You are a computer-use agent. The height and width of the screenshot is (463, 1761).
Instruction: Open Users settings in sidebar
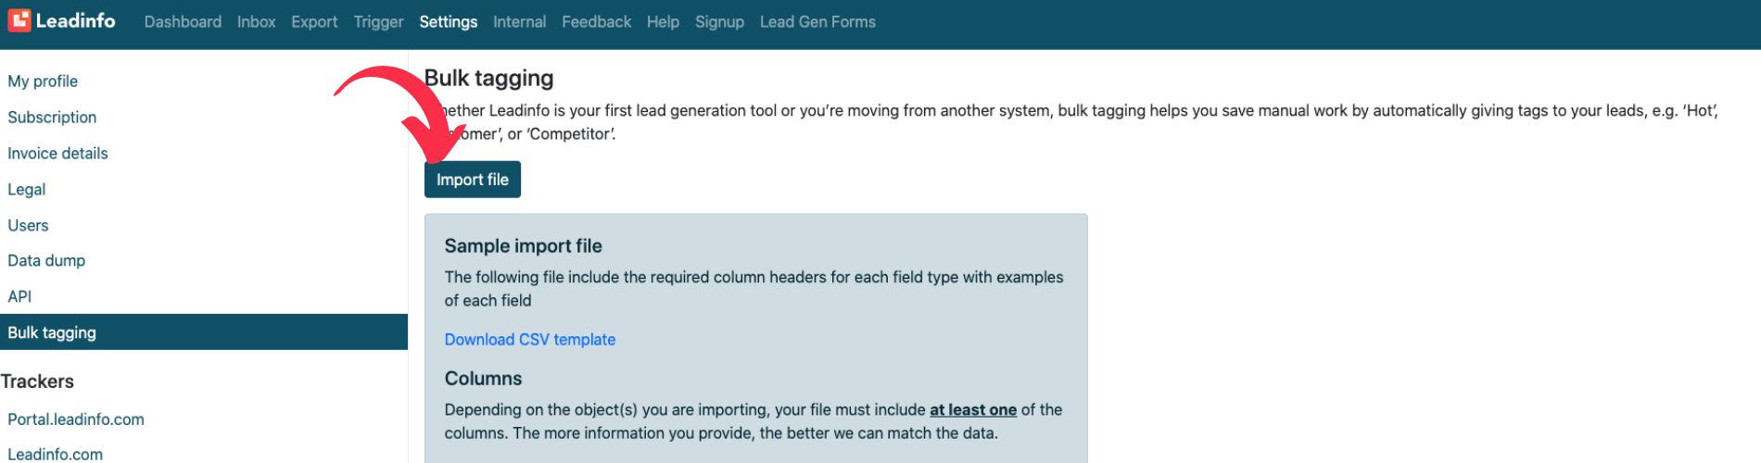click(x=28, y=226)
